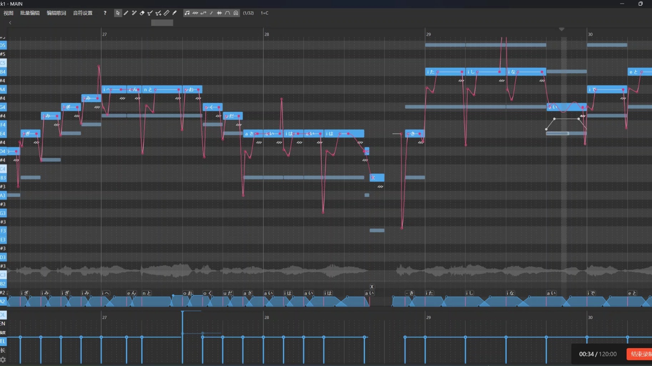Click the white envelope point under 'a い' note
The width and height of the screenshot is (652, 366).
pyautogui.click(x=554, y=119)
